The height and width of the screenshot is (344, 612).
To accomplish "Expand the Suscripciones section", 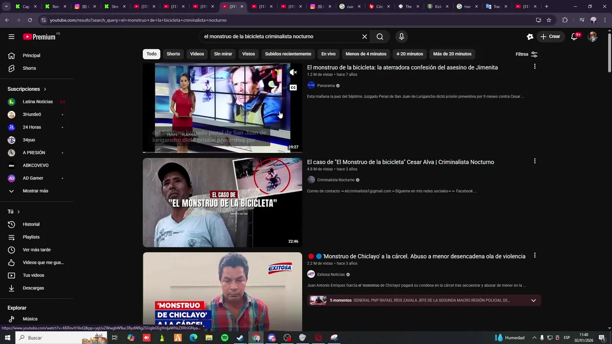I will click(x=27, y=89).
